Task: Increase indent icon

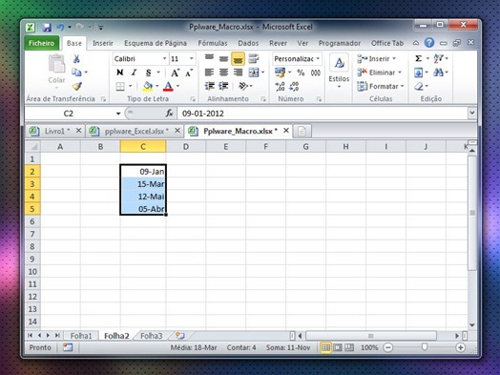Action: pyautogui.click(x=224, y=86)
